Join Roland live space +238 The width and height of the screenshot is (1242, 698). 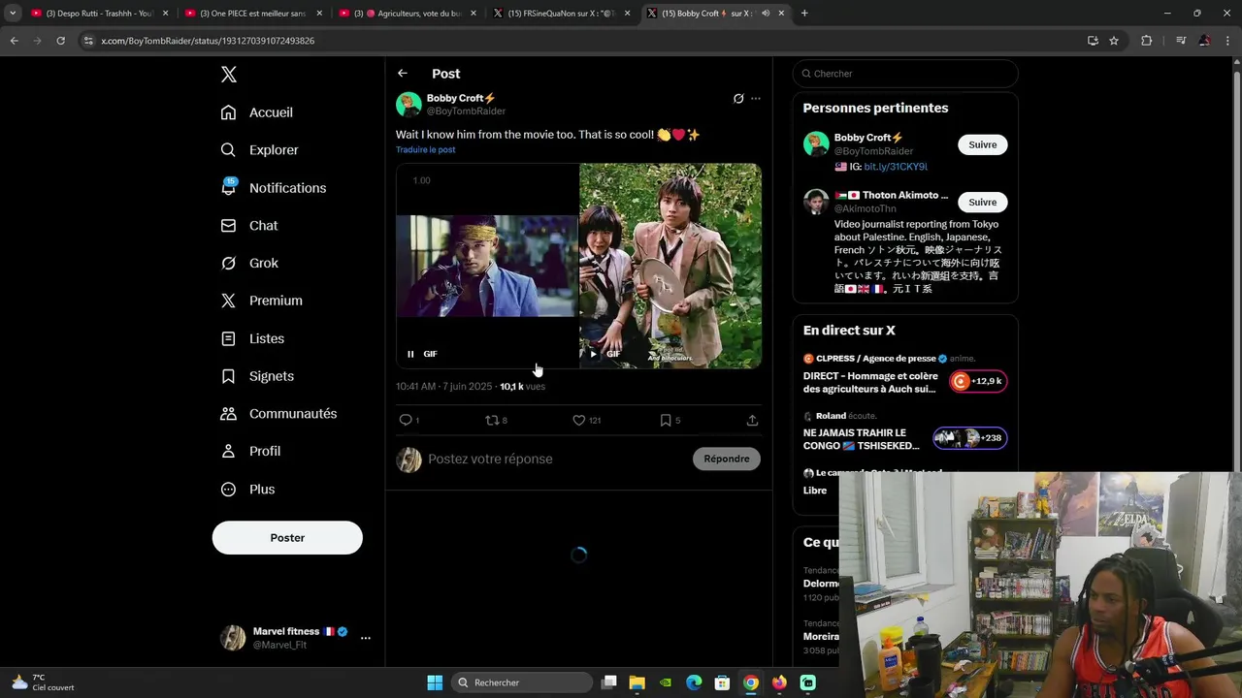pyautogui.click(x=969, y=438)
